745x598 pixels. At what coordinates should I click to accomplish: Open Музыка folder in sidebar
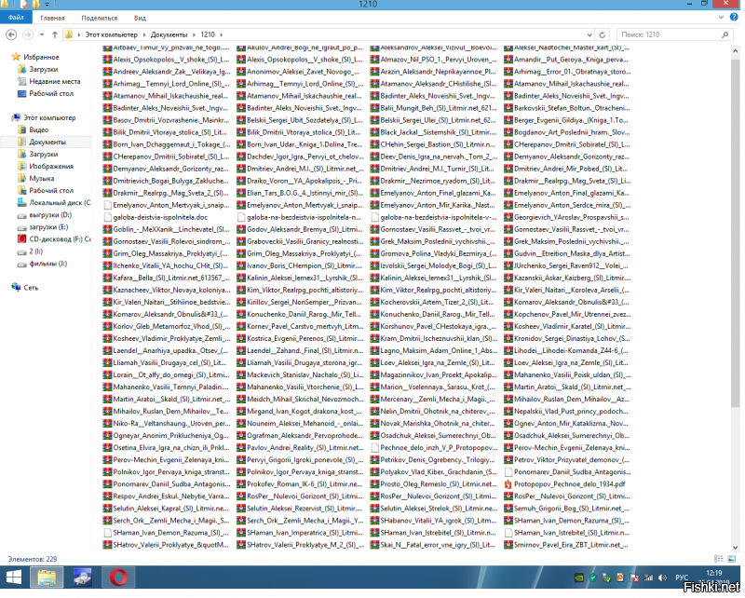pyautogui.click(x=36, y=178)
